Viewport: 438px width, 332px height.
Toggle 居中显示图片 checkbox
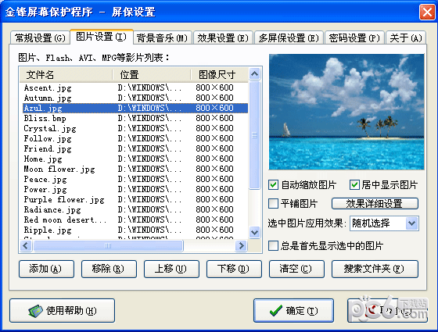[x=354, y=184]
